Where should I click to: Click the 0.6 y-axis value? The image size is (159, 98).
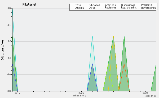pyautogui.click(x=9, y=74)
